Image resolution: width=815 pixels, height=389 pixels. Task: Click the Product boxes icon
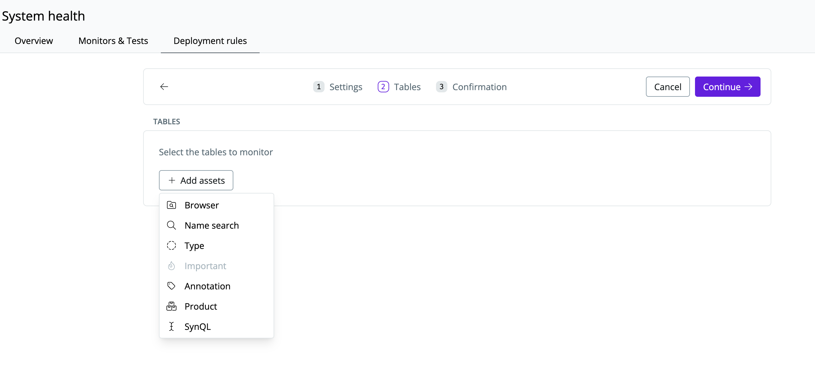[171, 306]
